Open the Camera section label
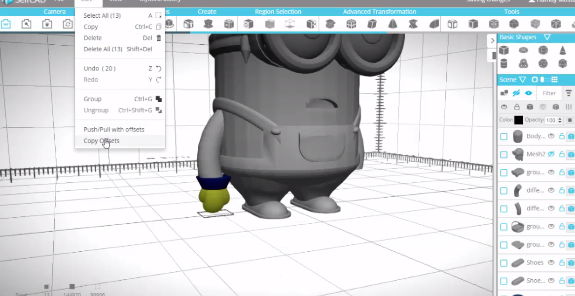575x296 pixels. 55,12
